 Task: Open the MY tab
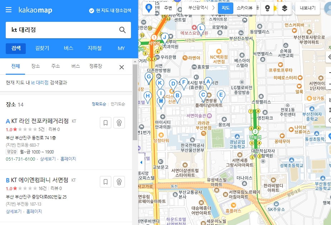(x=121, y=48)
